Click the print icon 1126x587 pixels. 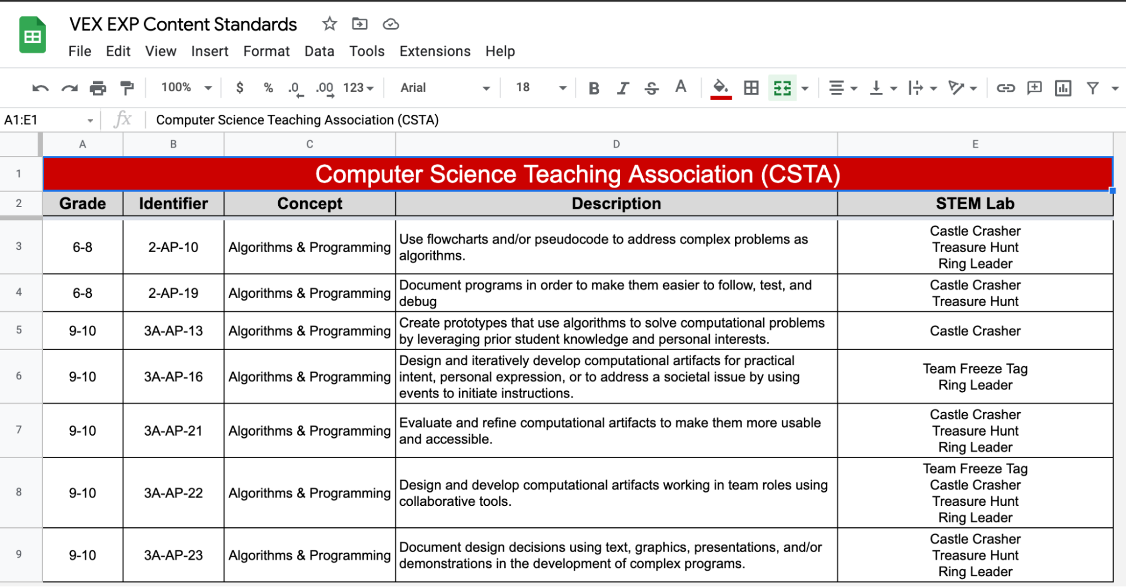(98, 88)
